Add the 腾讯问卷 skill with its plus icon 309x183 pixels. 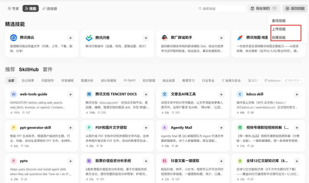click(x=146, y=38)
